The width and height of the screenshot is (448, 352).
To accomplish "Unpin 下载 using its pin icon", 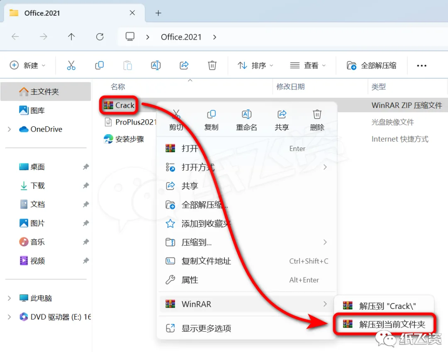I will point(86,186).
